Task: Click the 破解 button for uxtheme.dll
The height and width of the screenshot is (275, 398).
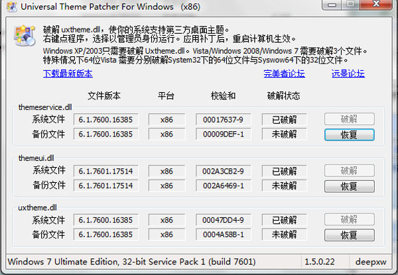Action: point(349,220)
